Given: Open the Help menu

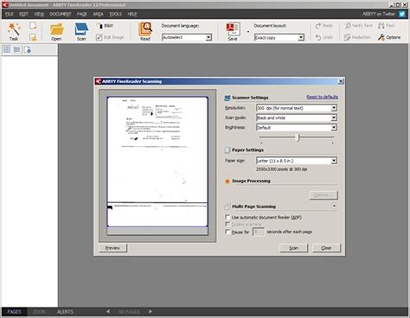Looking at the screenshot, I should 132,14.
